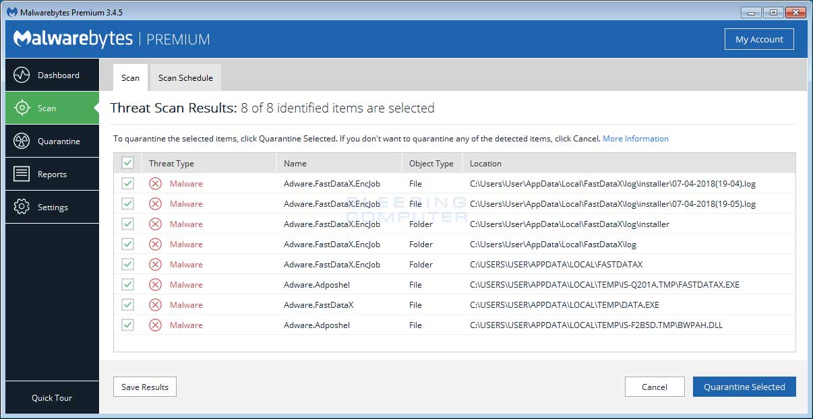
Task: Click the Dashboard pulse icon in sidebar
Action: 22,75
